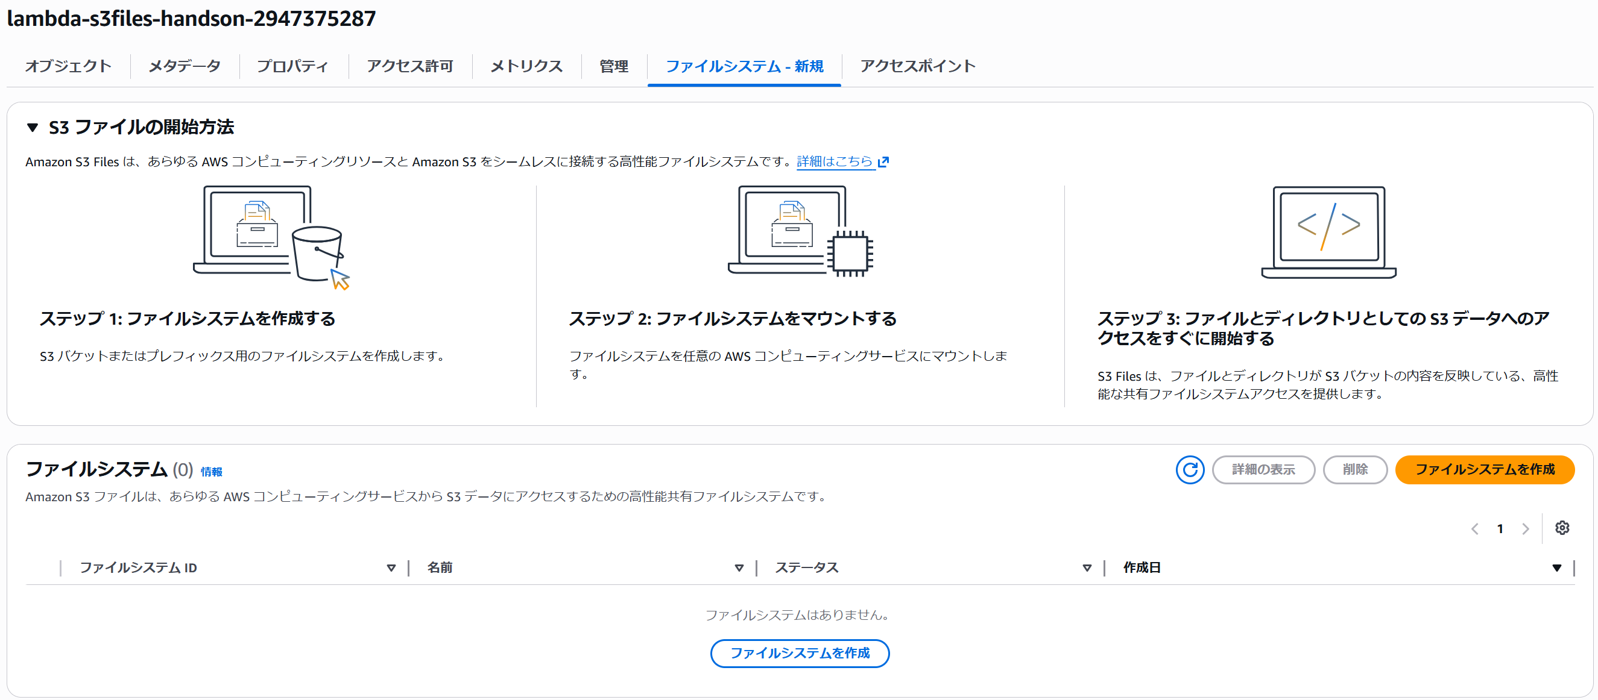Screen dimensions: 1598x700
Task: Open the メタデータ tab
Action: pyautogui.click(x=185, y=66)
